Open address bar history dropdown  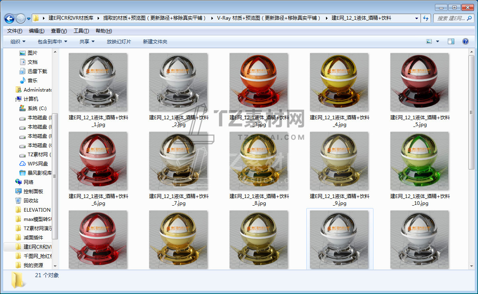tap(416, 18)
